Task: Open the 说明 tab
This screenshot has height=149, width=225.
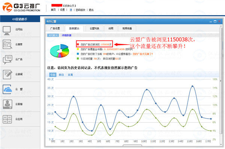Action: [x=111, y=29]
